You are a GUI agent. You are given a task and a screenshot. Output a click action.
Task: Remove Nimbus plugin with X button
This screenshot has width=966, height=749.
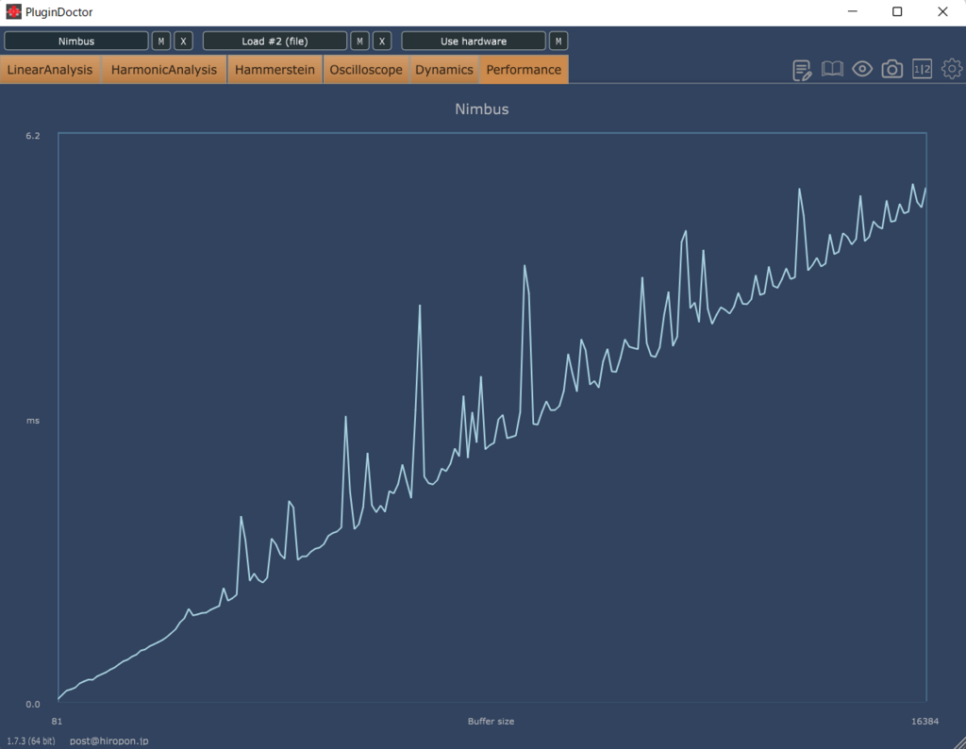[183, 42]
